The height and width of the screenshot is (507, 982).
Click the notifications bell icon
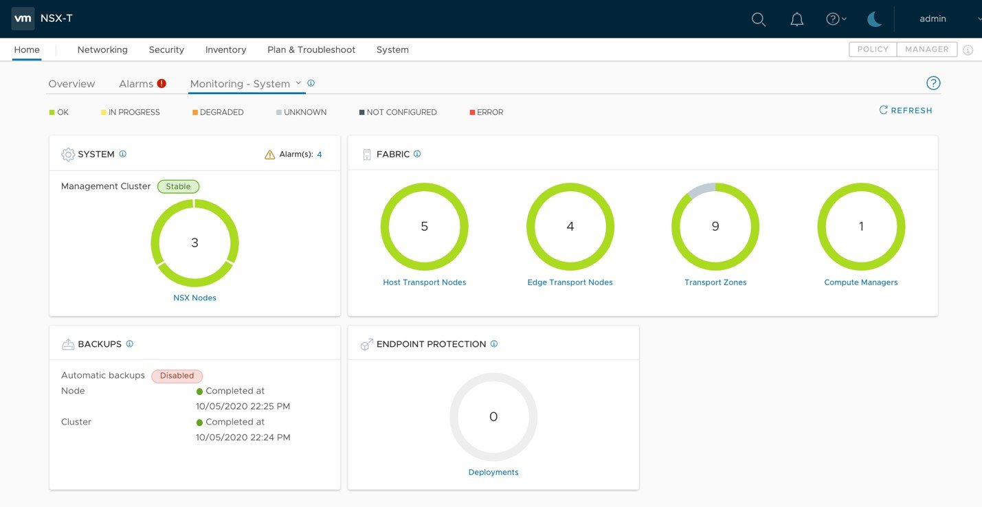[796, 19]
